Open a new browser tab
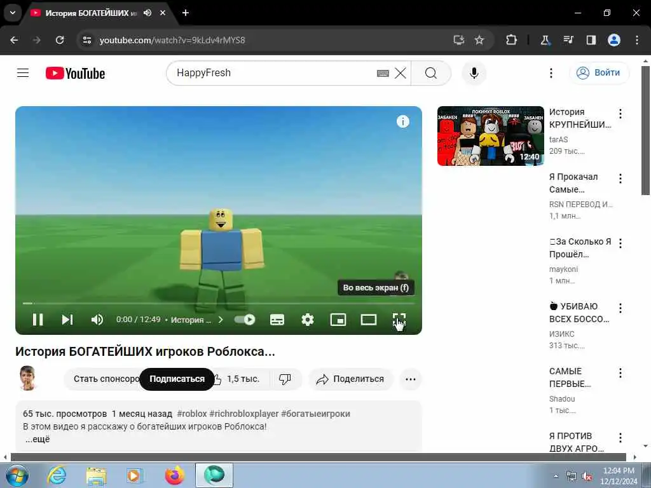 [186, 13]
